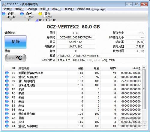The height and width of the screenshot is (132, 150).
Task: Click the 临界 column header
Action: coord(109,68)
